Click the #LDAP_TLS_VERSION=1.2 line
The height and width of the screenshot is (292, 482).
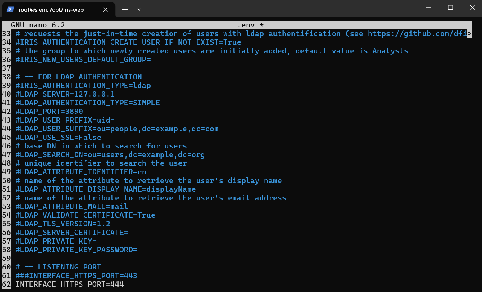63,224
